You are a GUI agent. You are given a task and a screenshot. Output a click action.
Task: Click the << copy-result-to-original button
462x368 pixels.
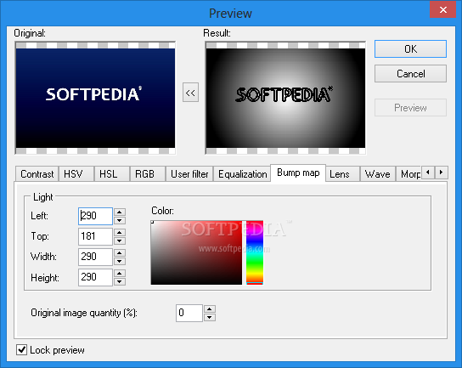click(190, 93)
